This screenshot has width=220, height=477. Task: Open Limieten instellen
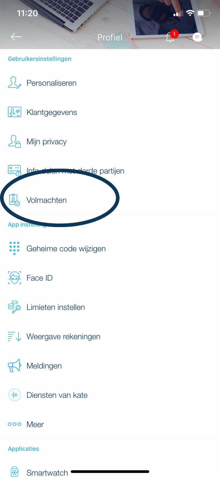click(x=110, y=307)
